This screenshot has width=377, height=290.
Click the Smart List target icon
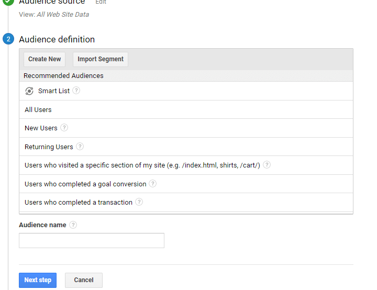(x=29, y=91)
